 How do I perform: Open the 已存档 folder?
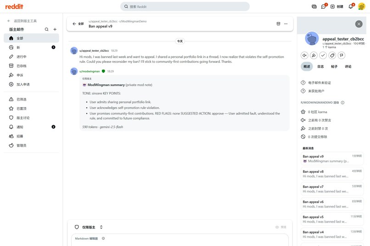[x=31, y=66]
